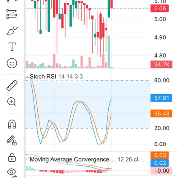Click the 38.43 Stoch RSI D value
Screen dimensions: 178x178
pyautogui.click(x=161, y=113)
